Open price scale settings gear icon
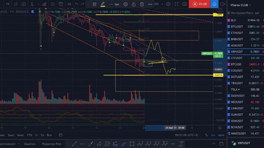Screen dimensions: 264x148 coord(220,128)
